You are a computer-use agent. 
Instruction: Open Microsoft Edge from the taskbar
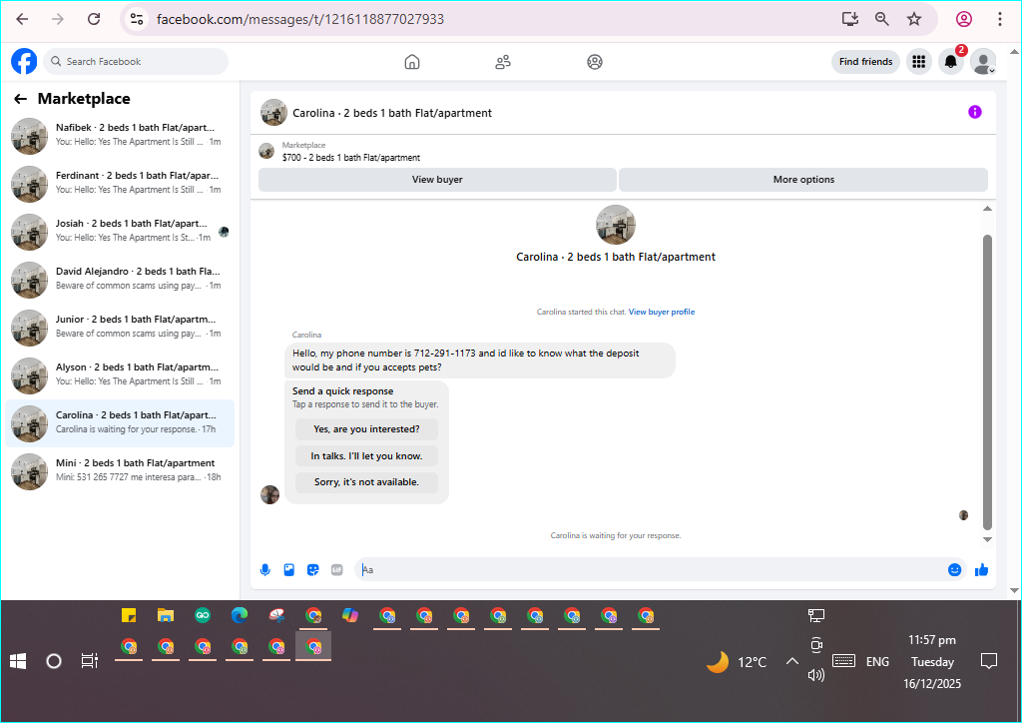pos(240,615)
